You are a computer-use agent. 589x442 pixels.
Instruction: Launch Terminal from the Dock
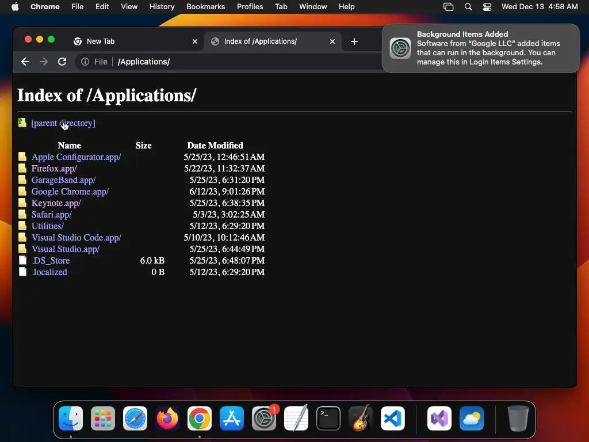pyautogui.click(x=328, y=418)
